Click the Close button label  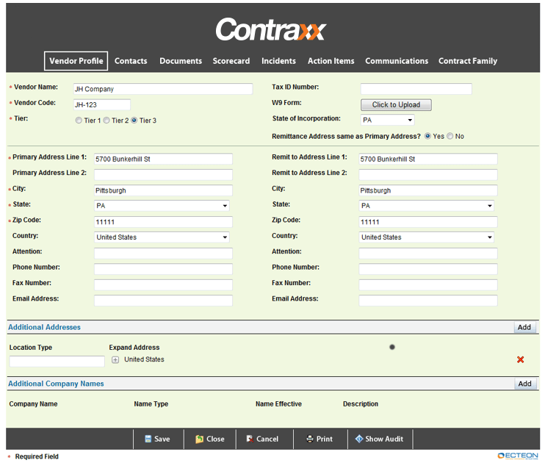tap(215, 439)
